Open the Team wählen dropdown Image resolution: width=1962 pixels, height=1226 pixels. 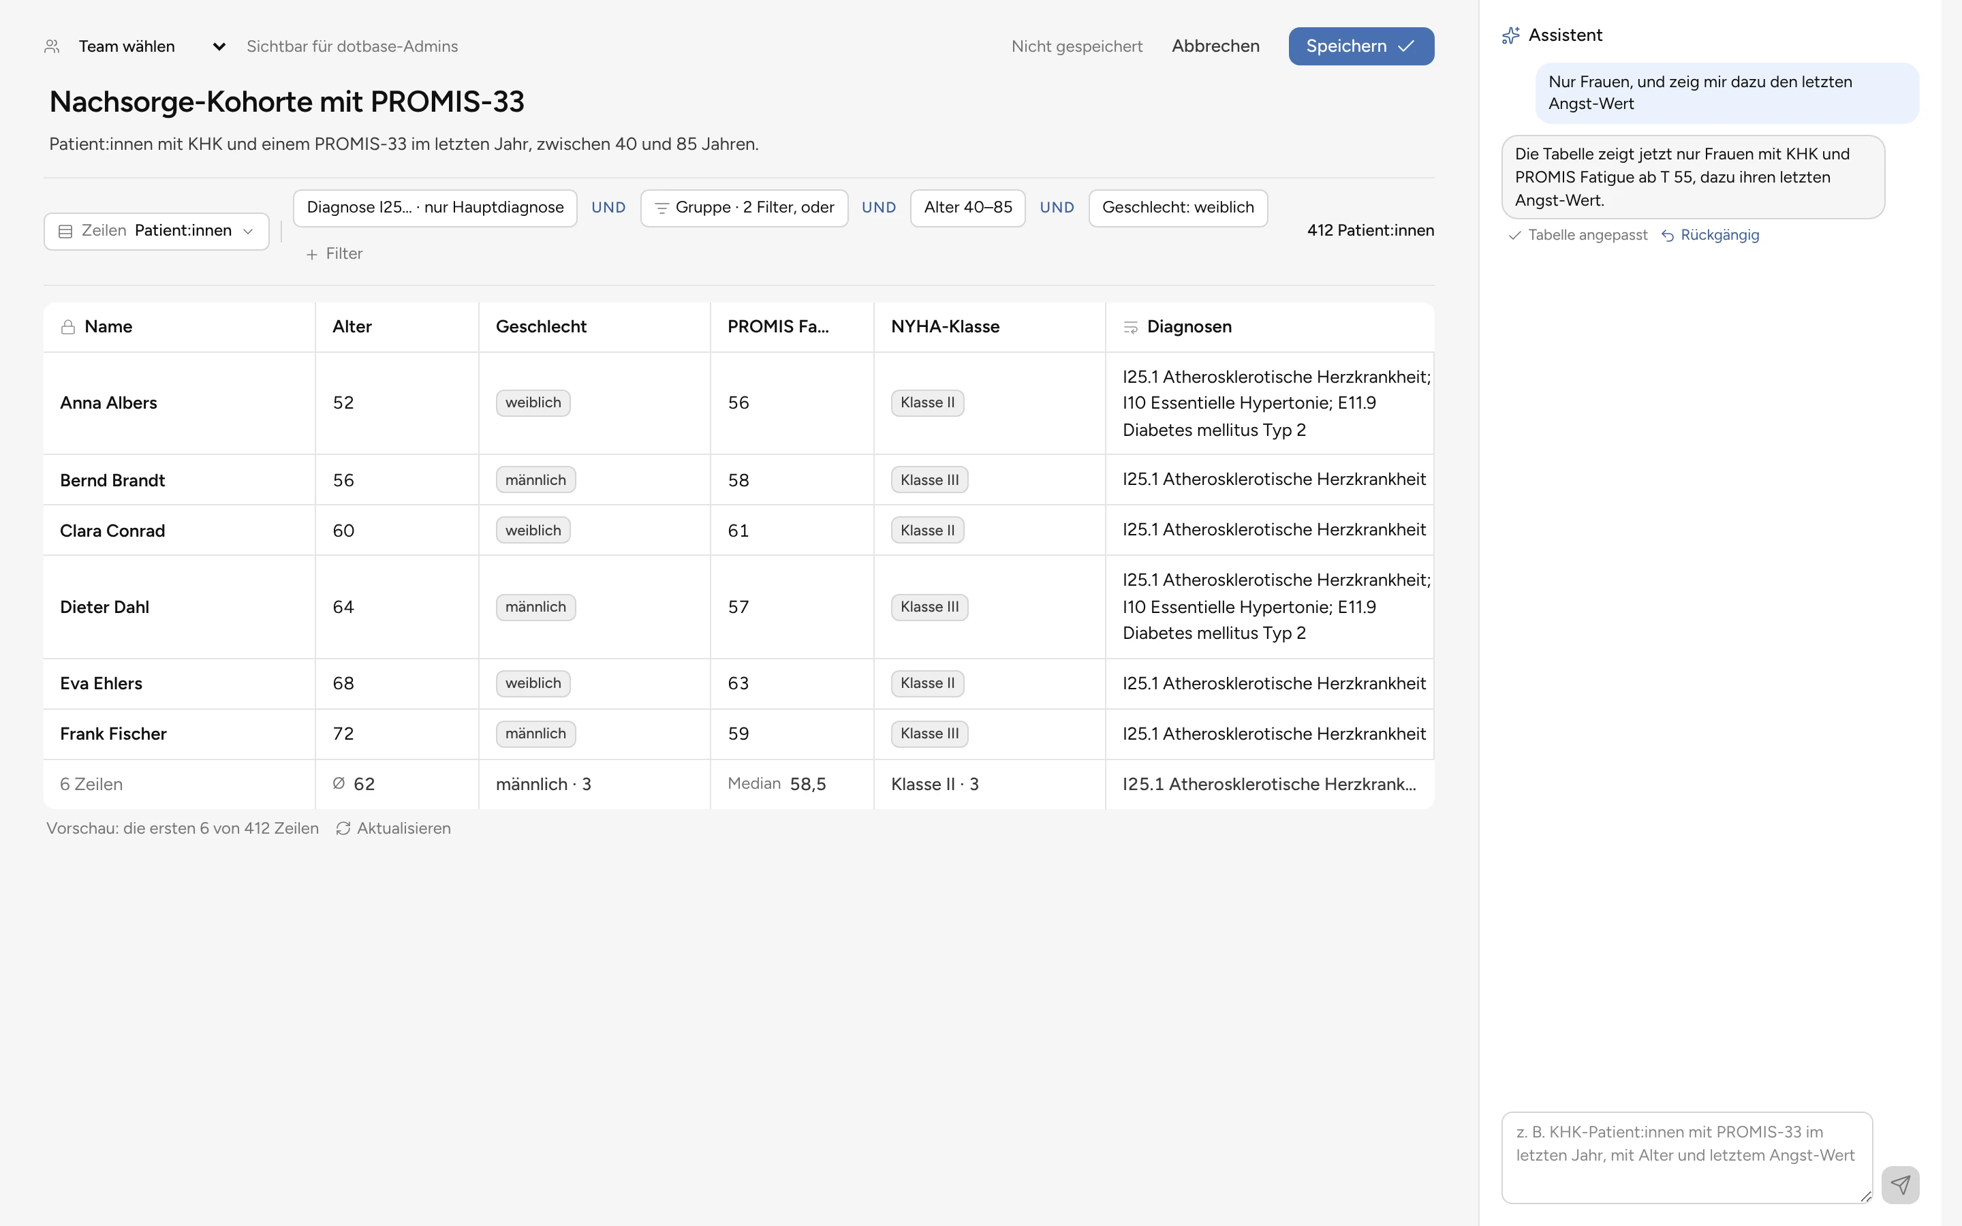click(153, 46)
